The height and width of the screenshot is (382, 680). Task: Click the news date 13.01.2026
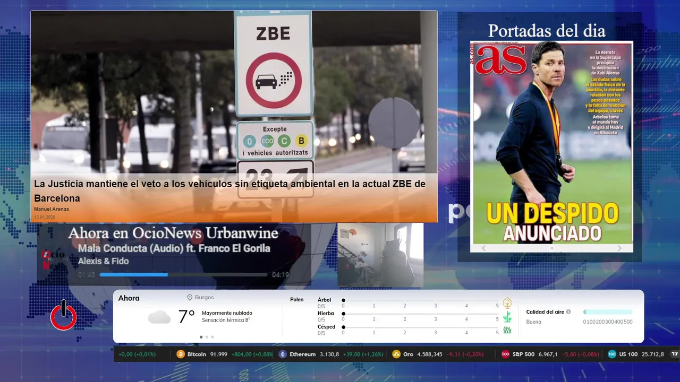point(45,217)
